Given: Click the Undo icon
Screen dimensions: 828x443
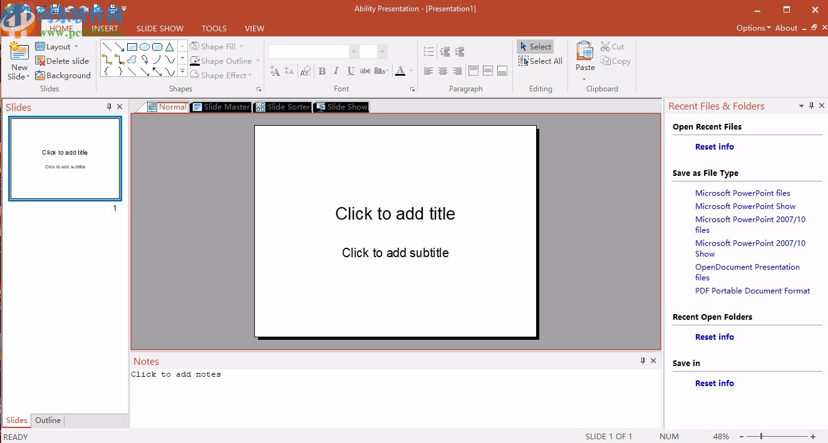Looking at the screenshot, I should point(70,9).
